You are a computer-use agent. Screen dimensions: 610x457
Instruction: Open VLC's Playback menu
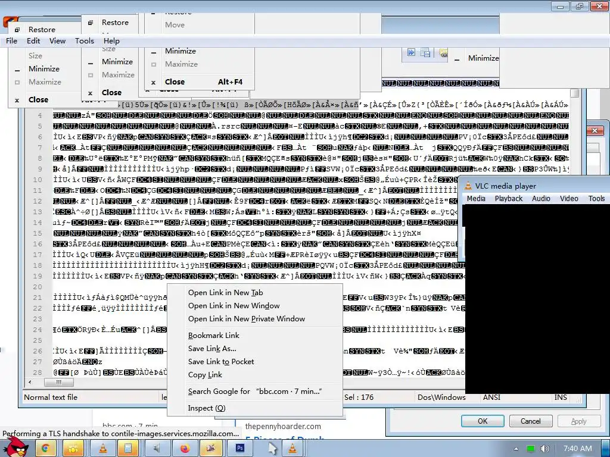(x=509, y=199)
